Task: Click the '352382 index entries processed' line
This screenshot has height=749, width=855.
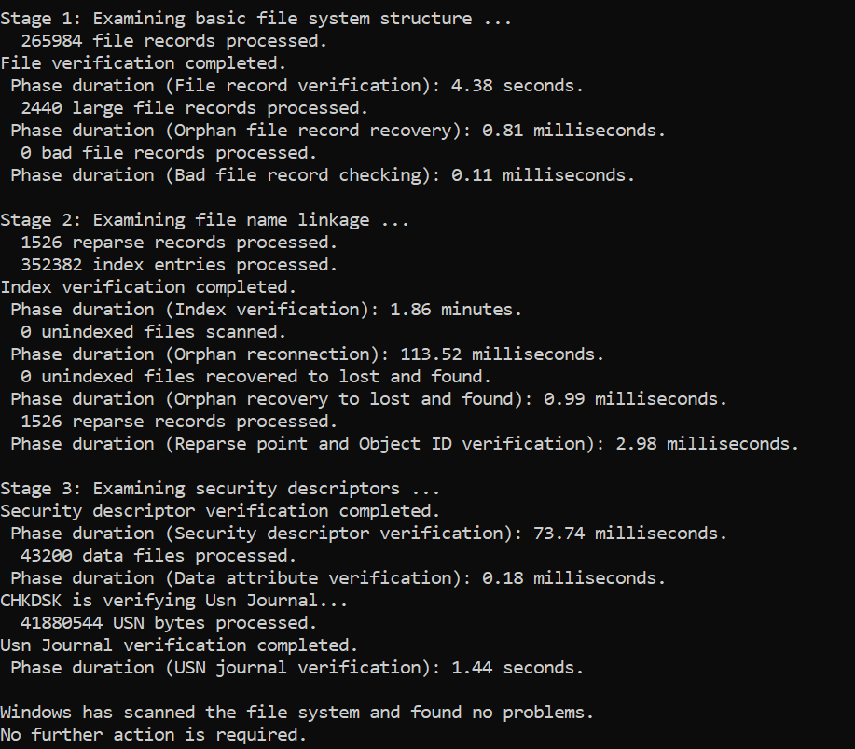Action: [x=179, y=265]
